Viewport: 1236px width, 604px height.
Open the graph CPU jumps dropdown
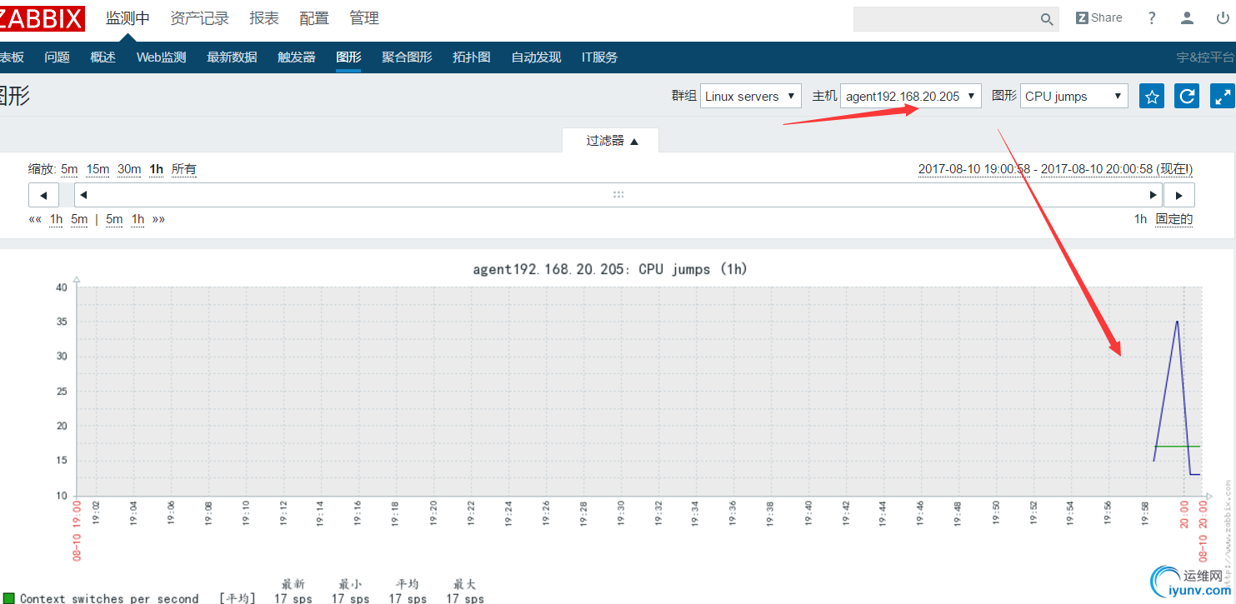(x=1073, y=96)
